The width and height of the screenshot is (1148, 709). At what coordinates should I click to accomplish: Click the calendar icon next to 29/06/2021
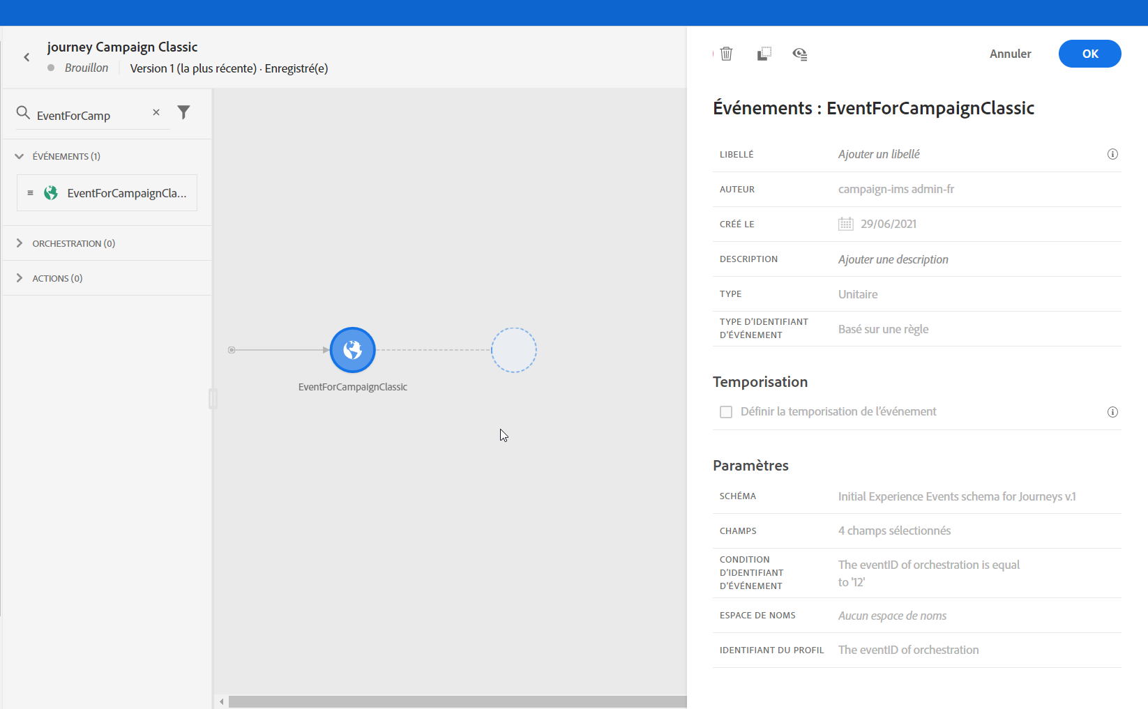[x=846, y=224]
